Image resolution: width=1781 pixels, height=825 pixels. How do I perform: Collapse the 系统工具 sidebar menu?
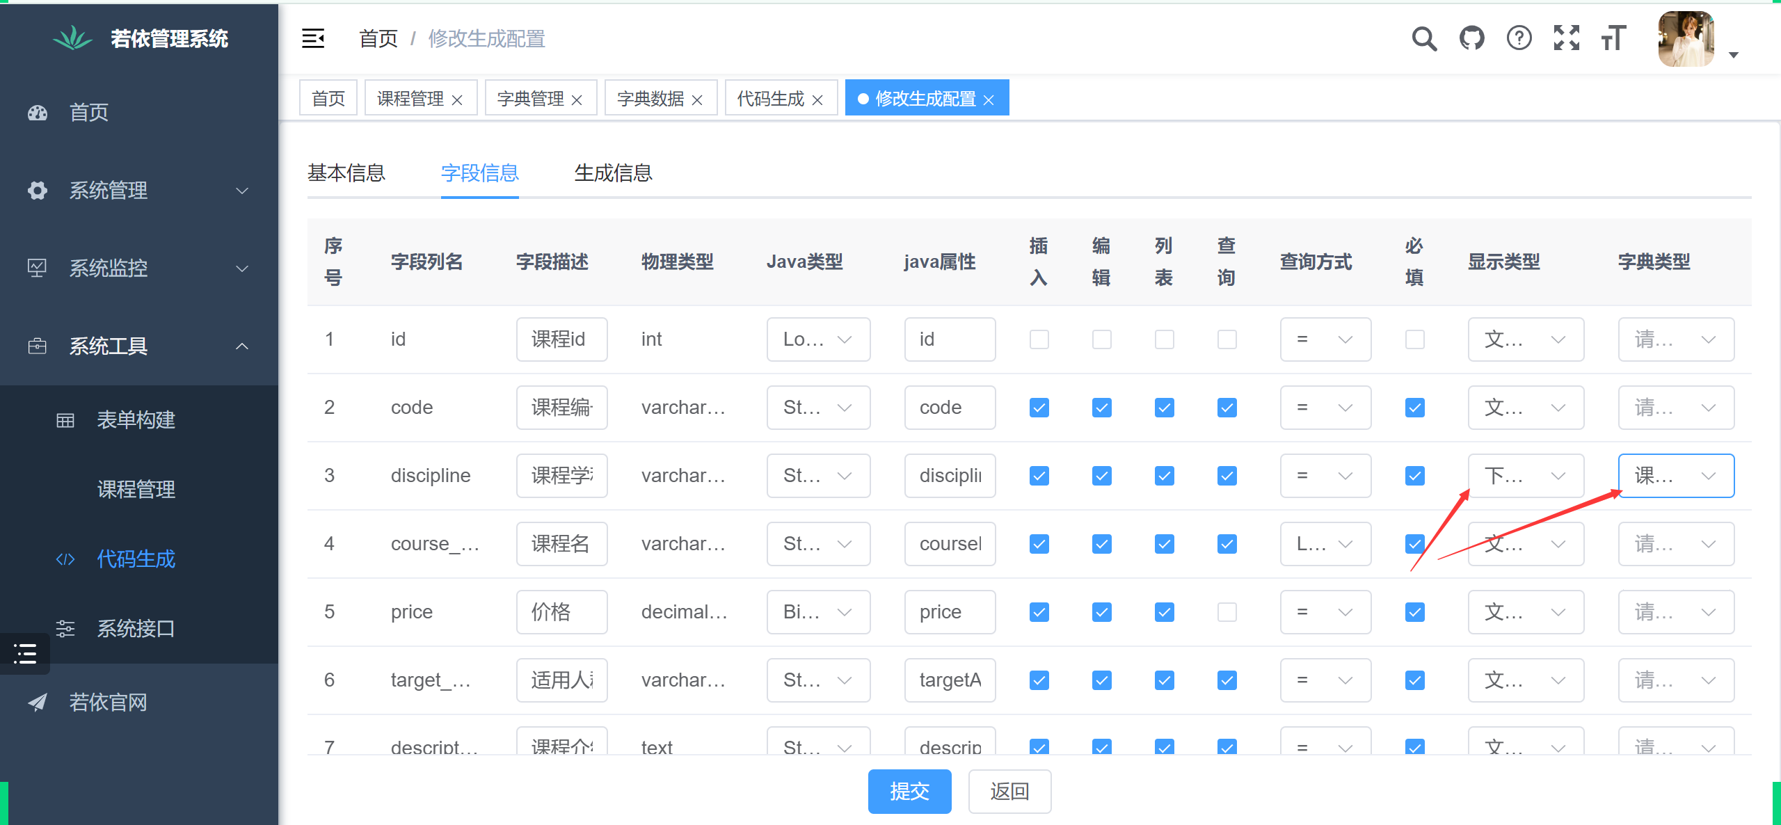tap(138, 346)
